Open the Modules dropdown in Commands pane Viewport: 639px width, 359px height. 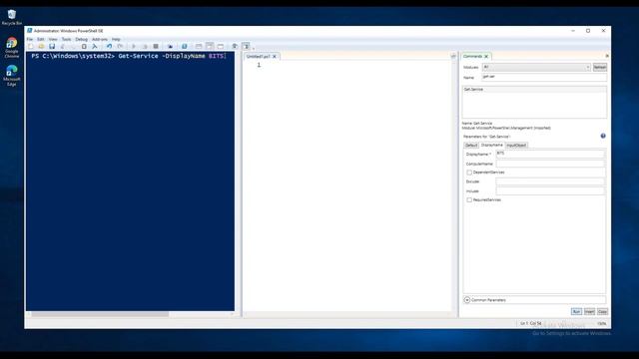point(536,67)
